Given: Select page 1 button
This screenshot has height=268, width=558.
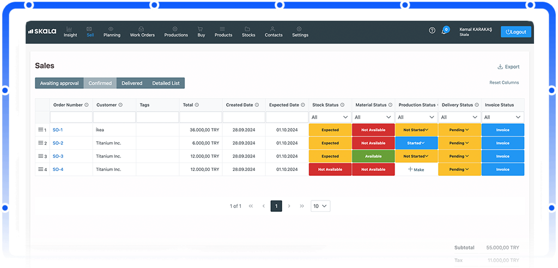Looking at the screenshot, I should pyautogui.click(x=276, y=206).
